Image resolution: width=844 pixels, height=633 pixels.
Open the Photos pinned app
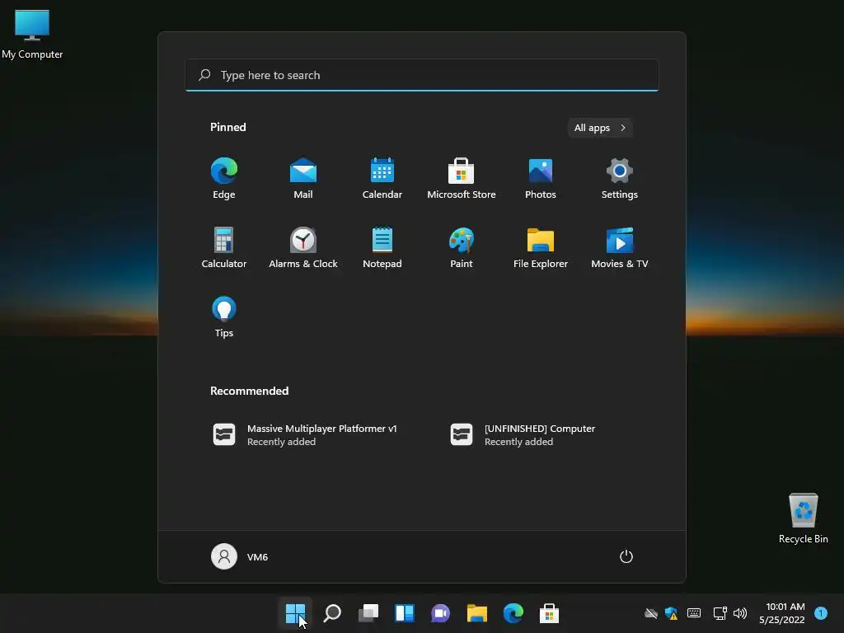tap(541, 178)
